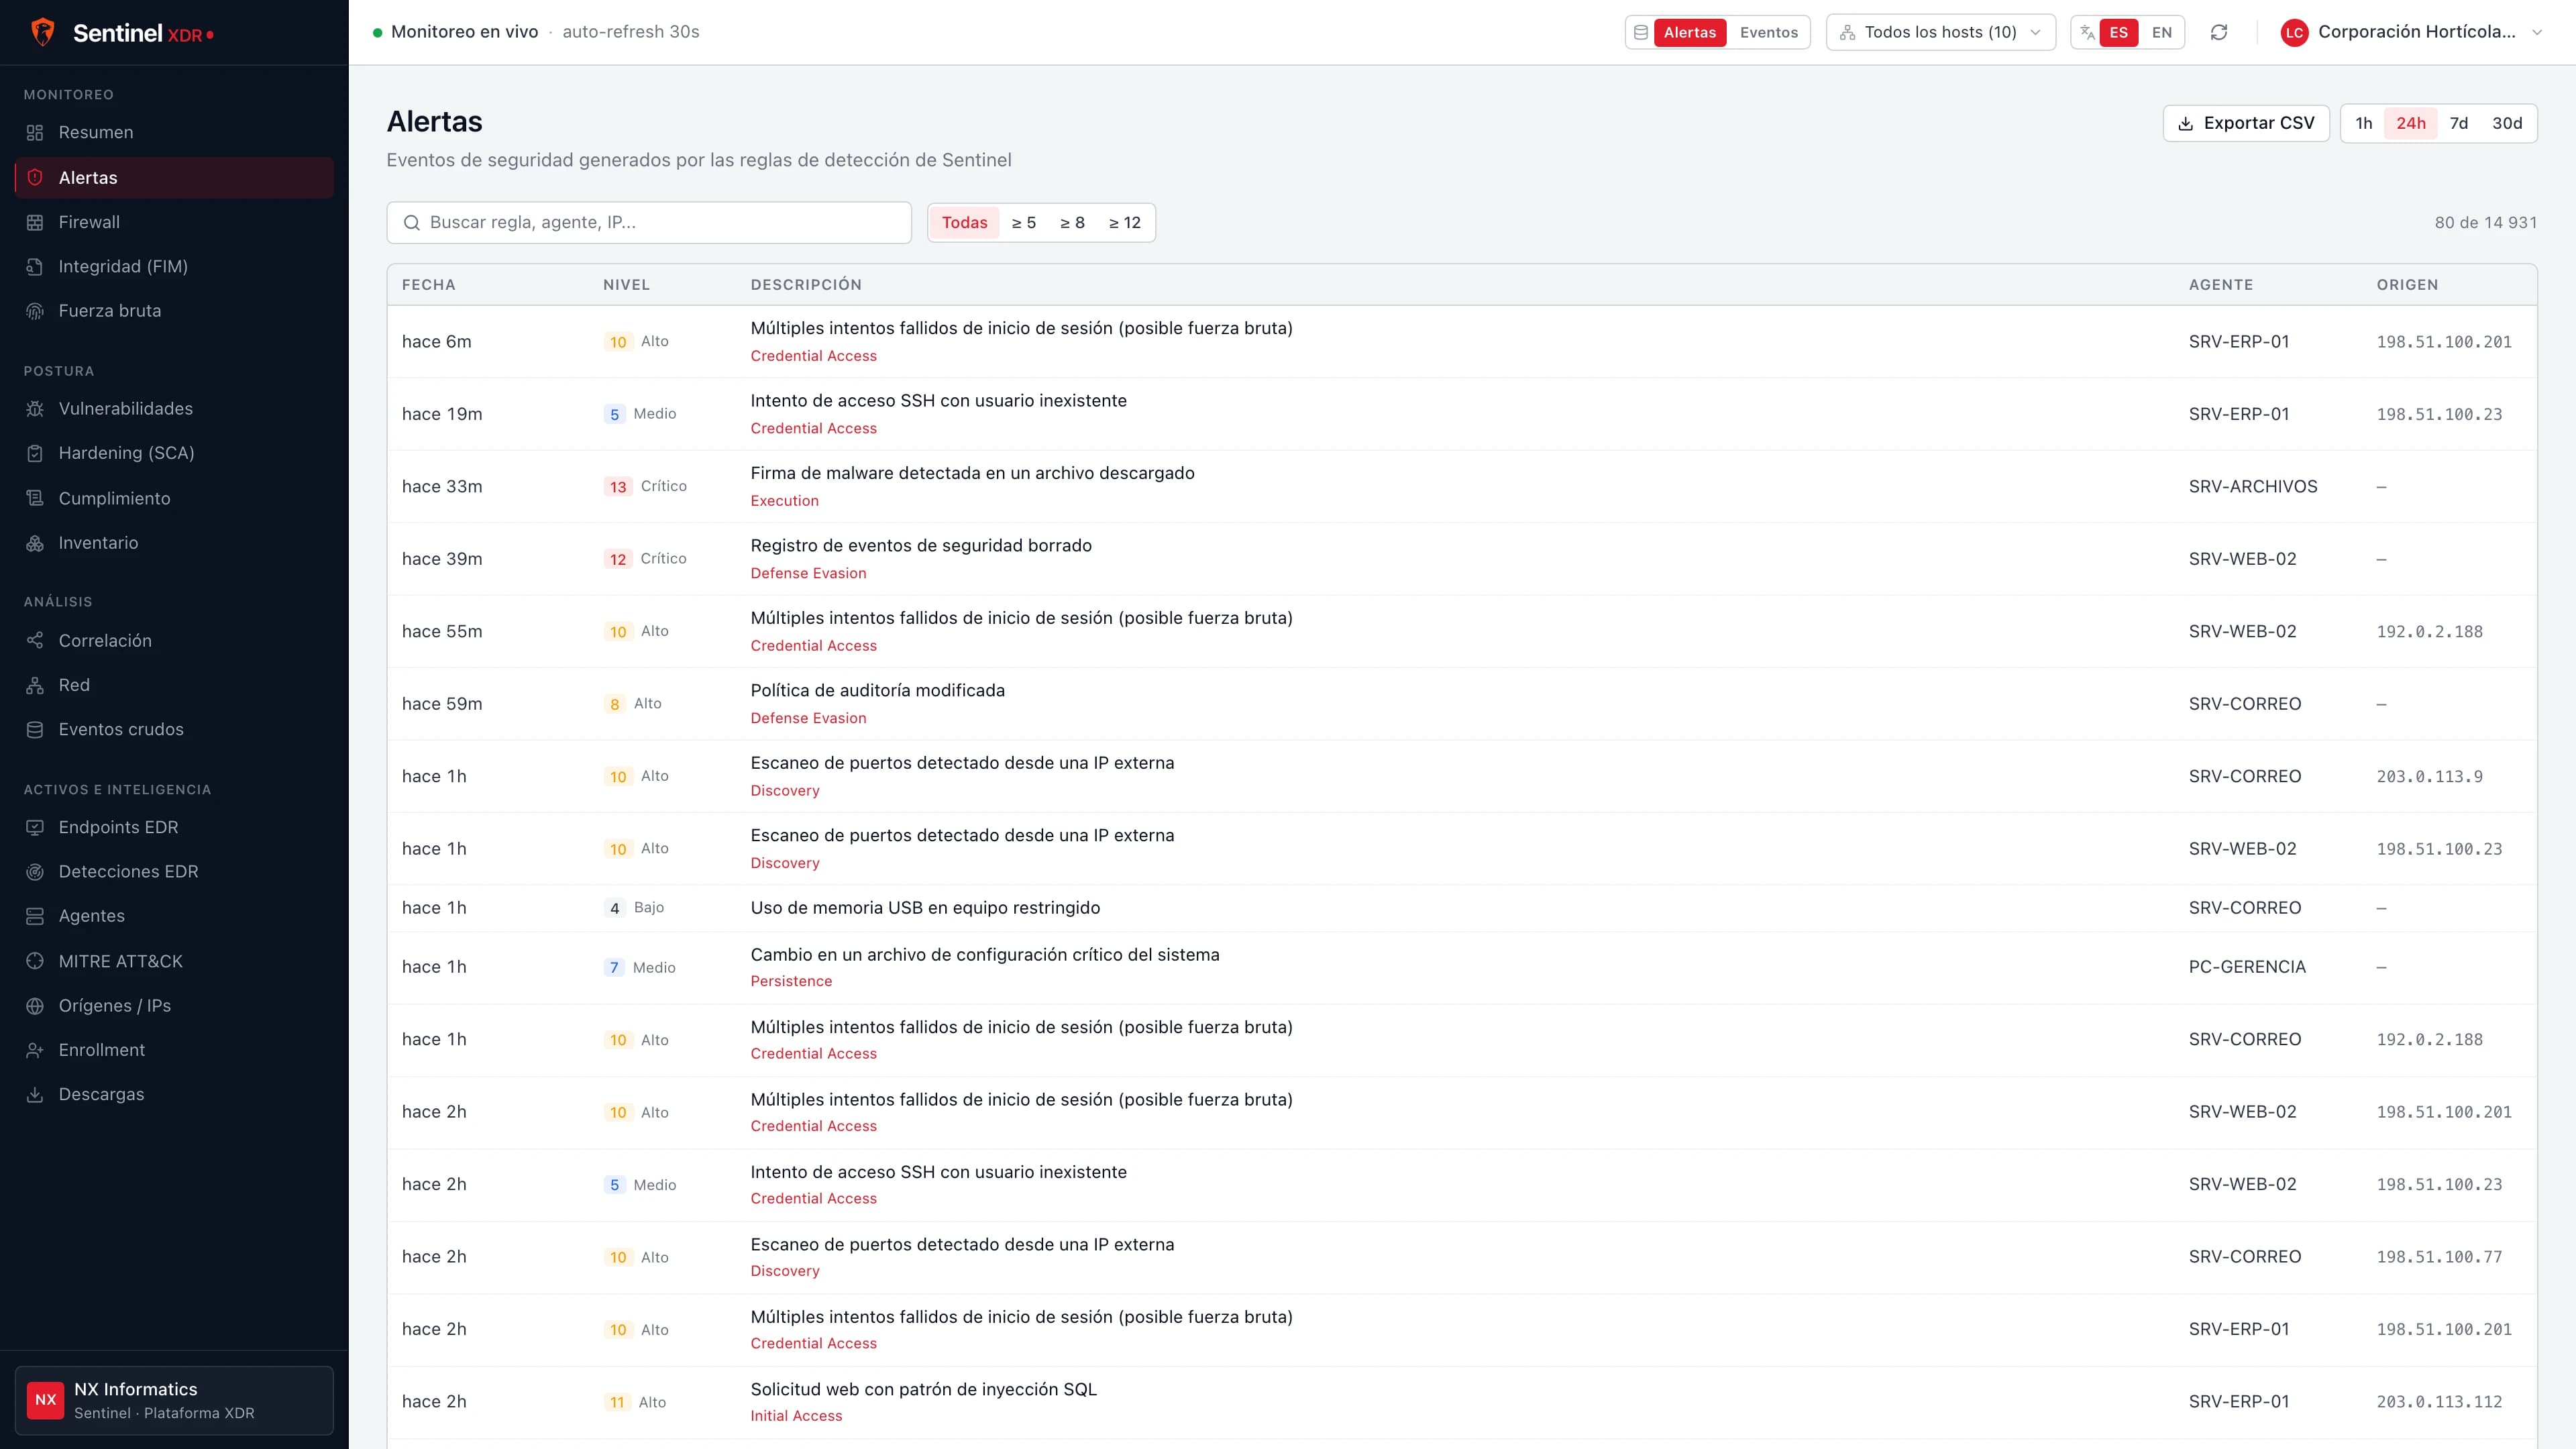This screenshot has height=1449, width=2576.
Task: Open the Cumplimiento icon
Action: 35,498
